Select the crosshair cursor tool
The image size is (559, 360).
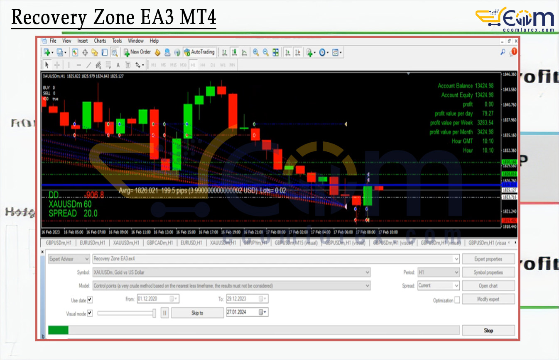point(57,65)
